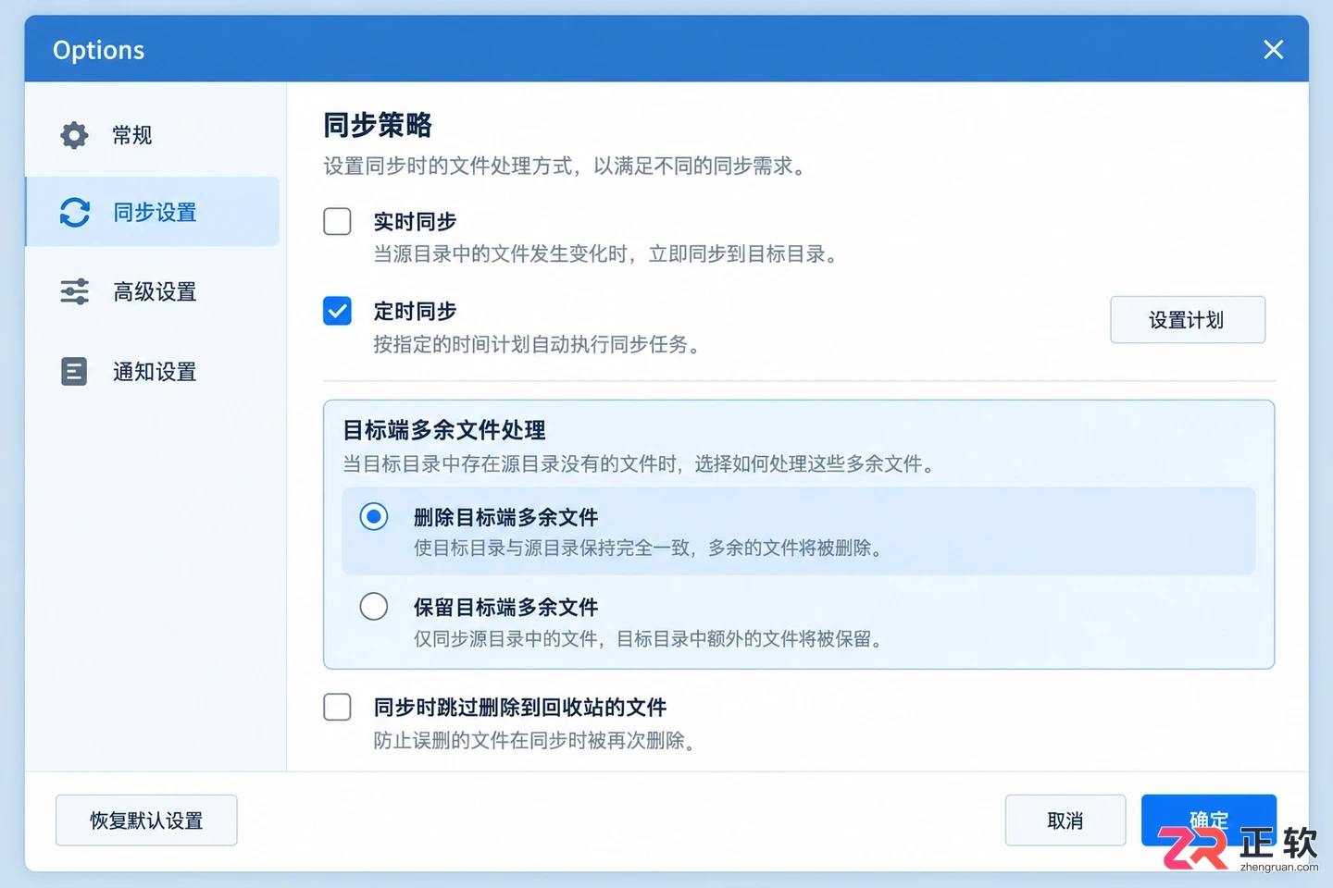Open the 常规 settings page

153,135
